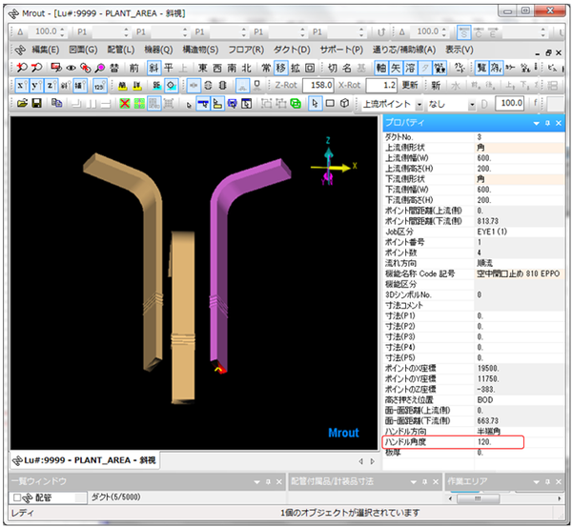The image size is (572, 527).
Task: Open the ダクト(D) menu
Action: pyautogui.click(x=291, y=49)
